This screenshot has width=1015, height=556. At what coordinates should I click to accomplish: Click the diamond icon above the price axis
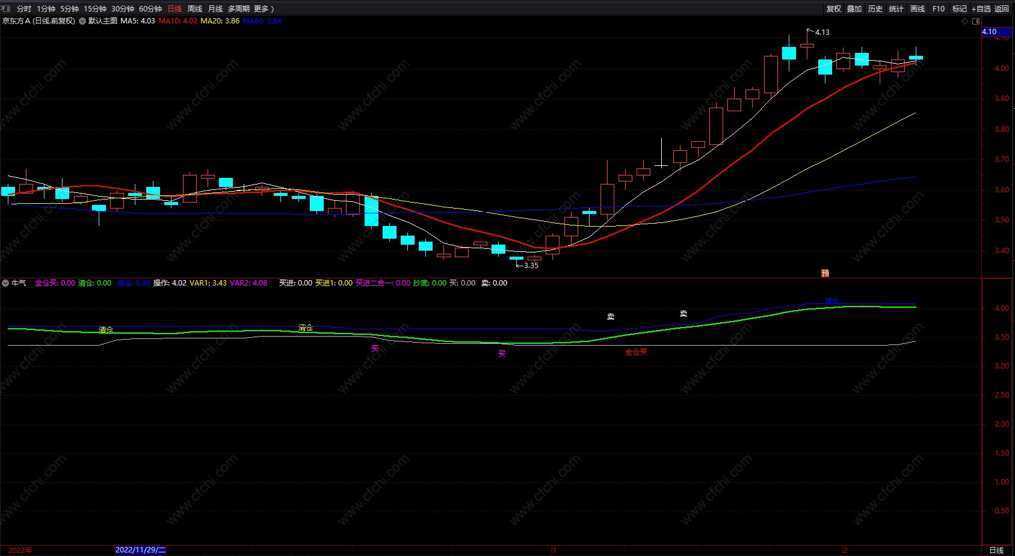965,21
